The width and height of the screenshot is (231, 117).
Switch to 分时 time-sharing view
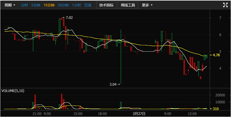coord(24,5)
